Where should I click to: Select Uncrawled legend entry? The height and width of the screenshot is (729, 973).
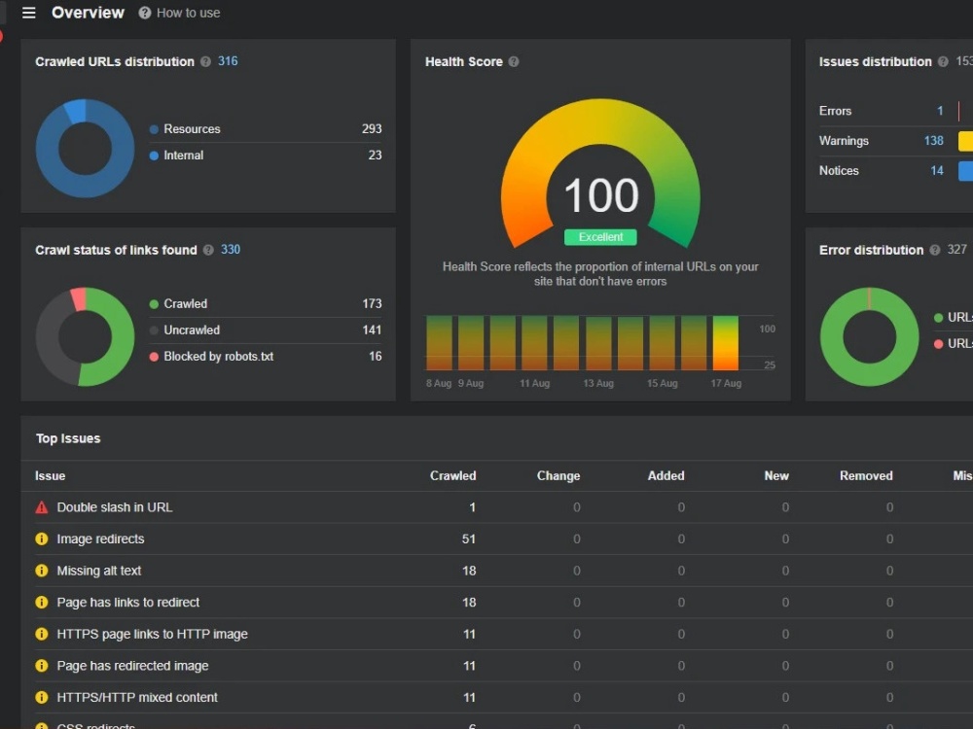[x=185, y=330]
